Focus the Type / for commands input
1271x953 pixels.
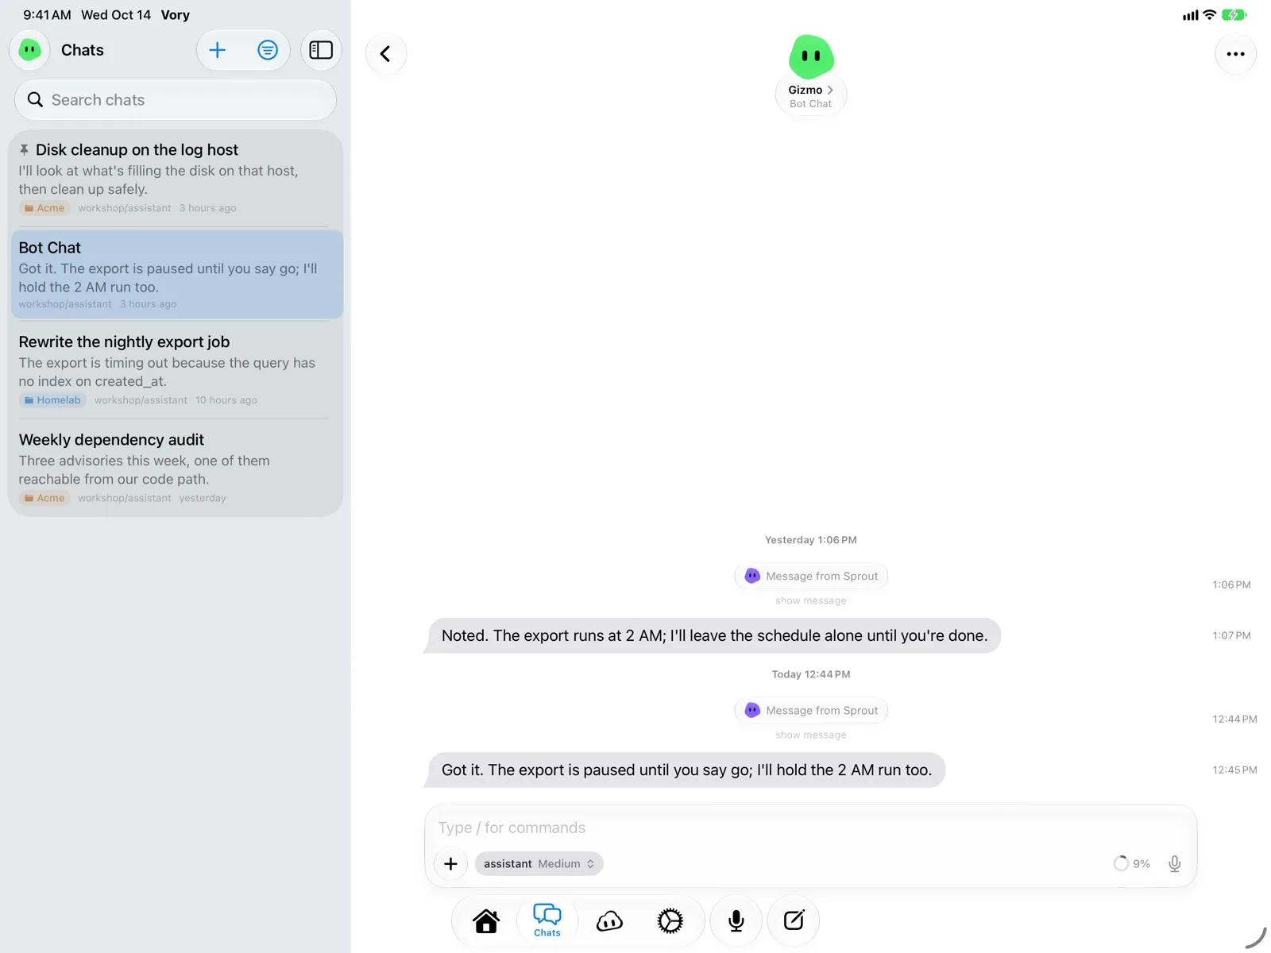pos(810,828)
